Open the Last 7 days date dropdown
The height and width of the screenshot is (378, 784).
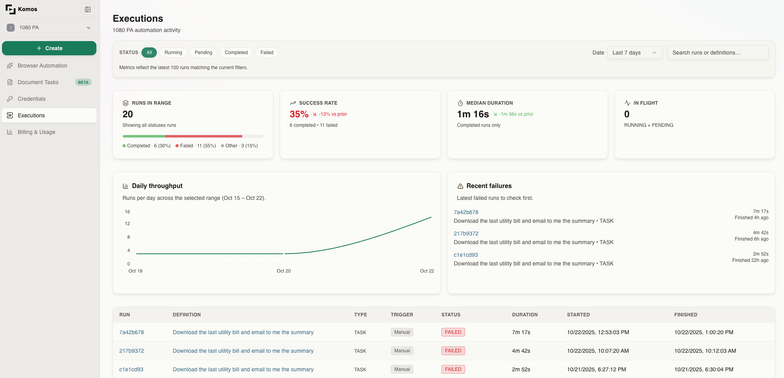pos(634,53)
